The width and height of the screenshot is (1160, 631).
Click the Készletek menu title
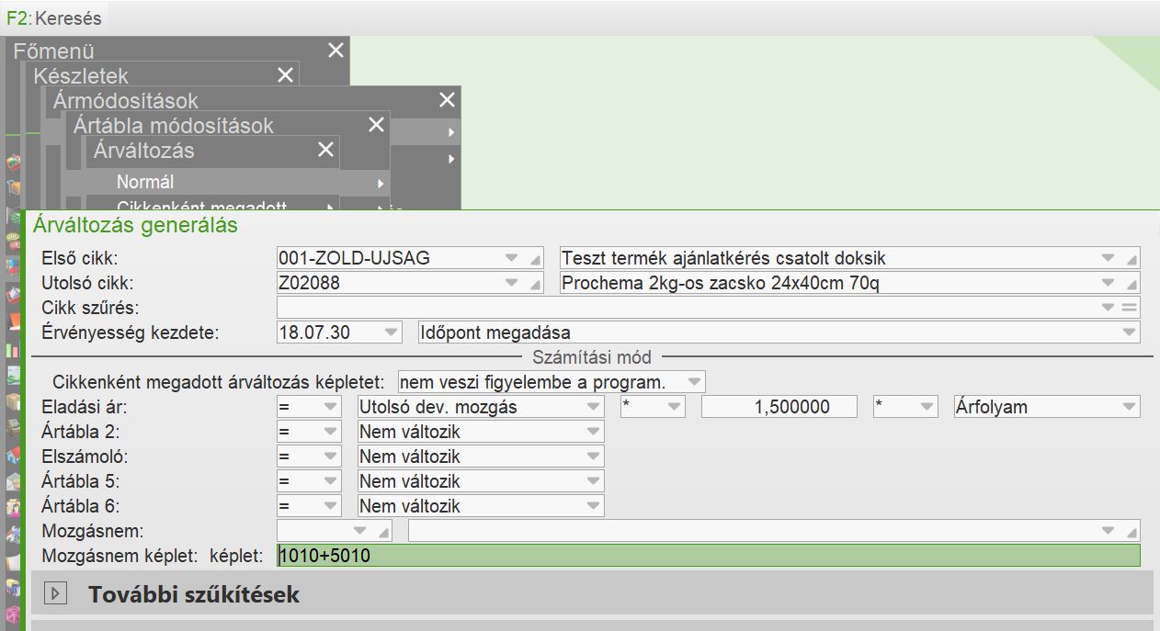tap(81, 76)
